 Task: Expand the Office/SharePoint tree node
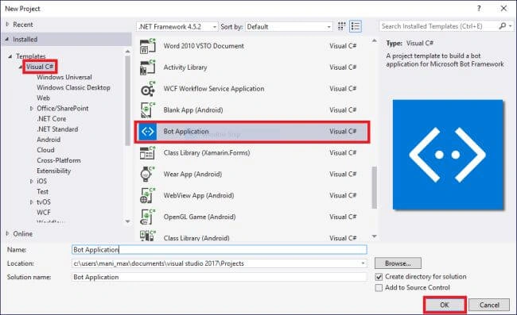pos(31,108)
